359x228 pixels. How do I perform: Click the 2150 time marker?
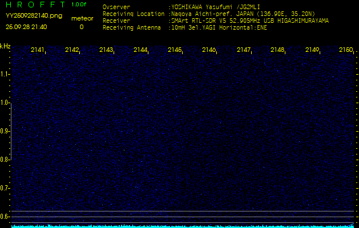(346, 50)
